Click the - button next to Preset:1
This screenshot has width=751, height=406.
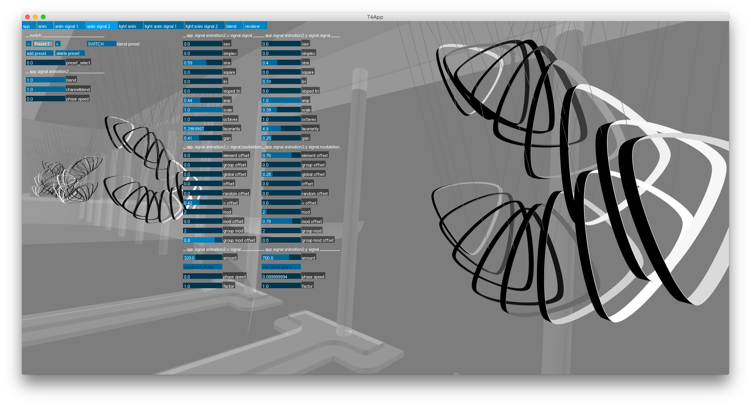28,44
